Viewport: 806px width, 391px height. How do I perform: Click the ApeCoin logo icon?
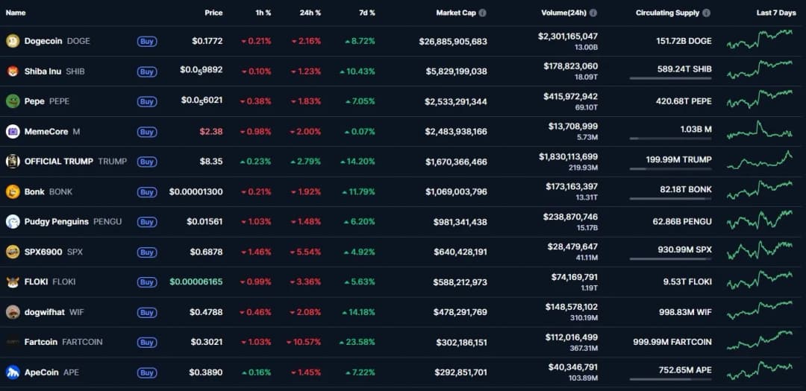(x=13, y=372)
